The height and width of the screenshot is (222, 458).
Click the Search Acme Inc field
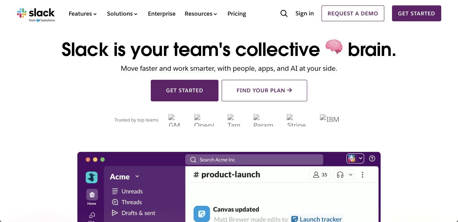[254, 160]
